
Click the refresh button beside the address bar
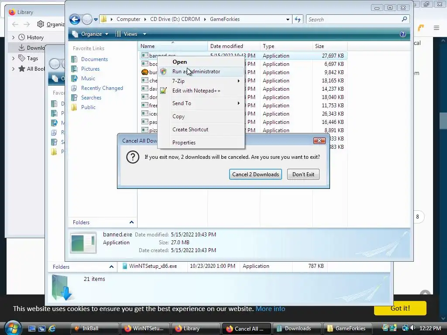coord(298,19)
